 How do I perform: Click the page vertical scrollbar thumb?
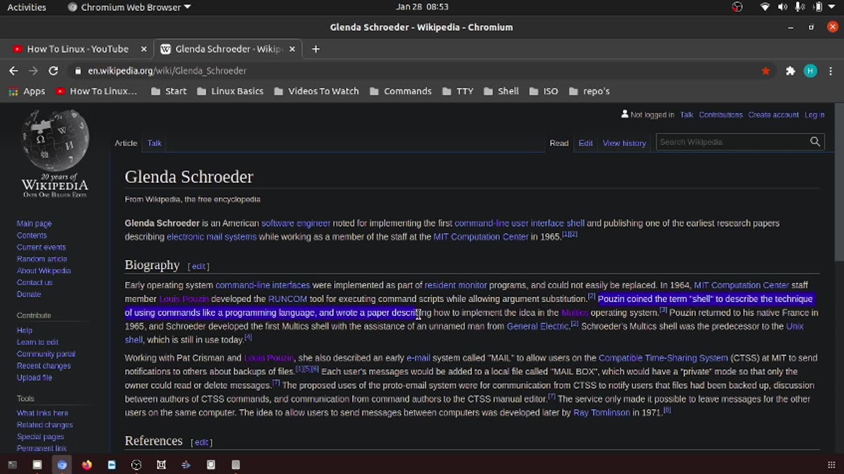(839, 182)
